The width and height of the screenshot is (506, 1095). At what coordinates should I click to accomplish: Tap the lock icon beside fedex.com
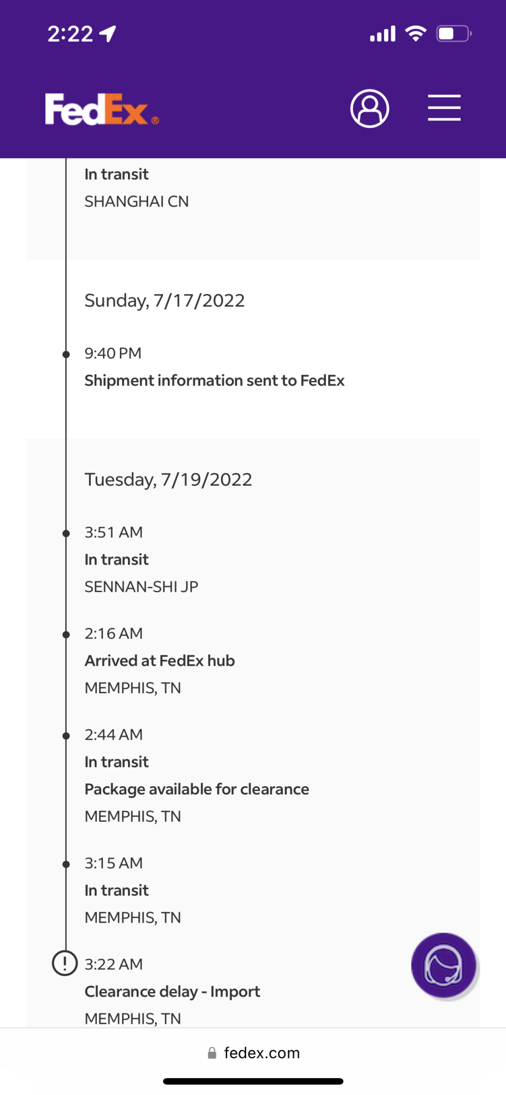click(212, 1053)
